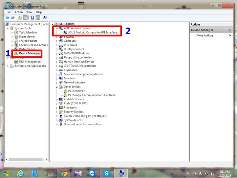Click the Task Scheduler clock icon
Viewport: 237px width, 178px height.
[16, 33]
